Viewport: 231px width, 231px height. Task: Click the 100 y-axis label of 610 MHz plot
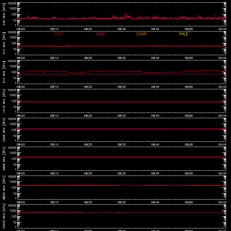14,72
